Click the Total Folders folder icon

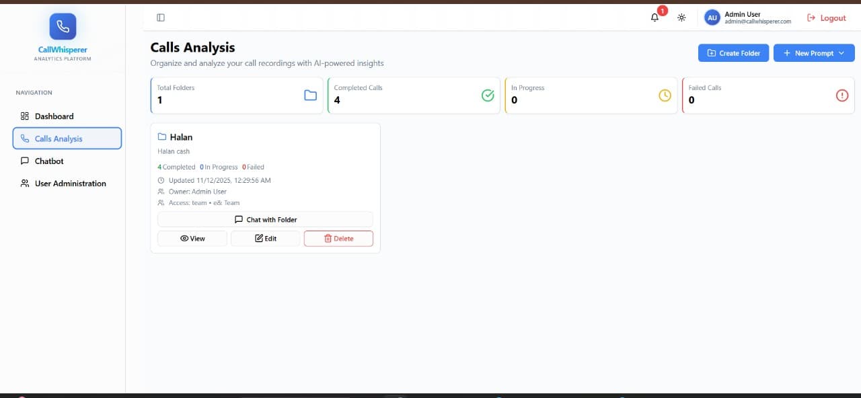[x=310, y=95]
